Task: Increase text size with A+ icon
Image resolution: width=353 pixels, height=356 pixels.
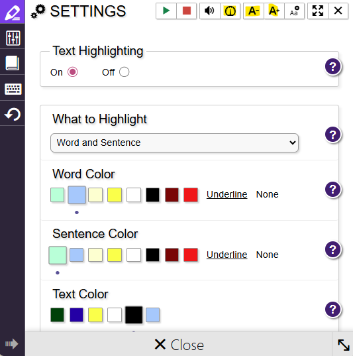Action: point(274,11)
